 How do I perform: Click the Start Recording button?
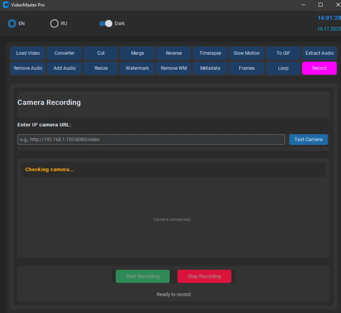143,276
